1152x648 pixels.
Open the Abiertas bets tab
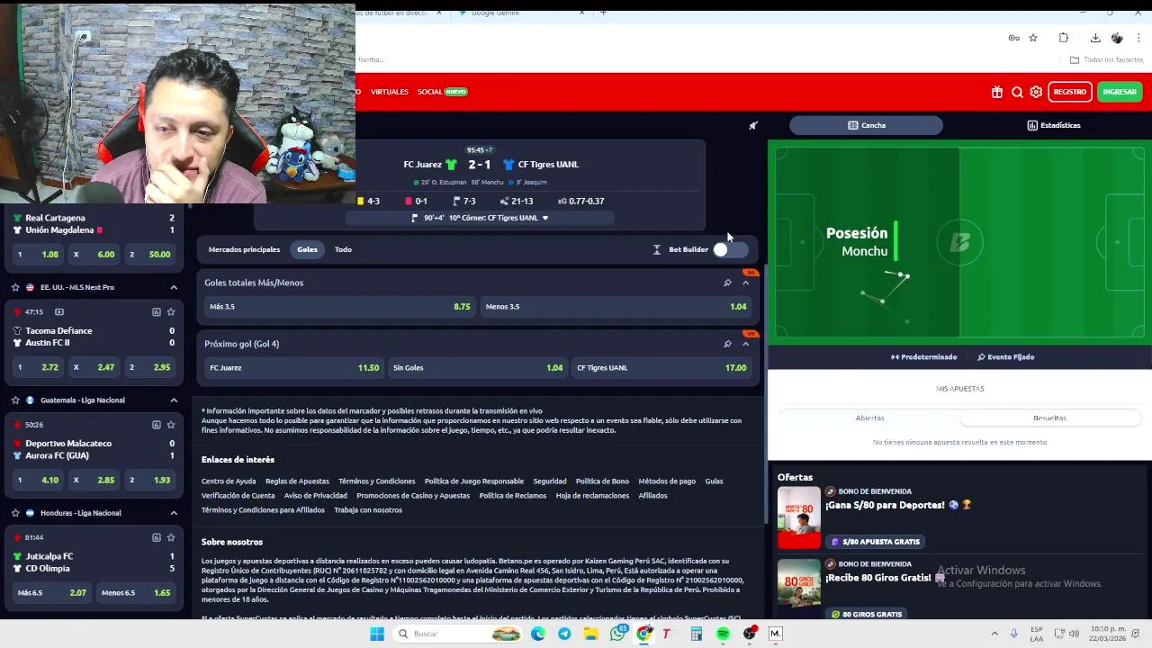(x=869, y=418)
